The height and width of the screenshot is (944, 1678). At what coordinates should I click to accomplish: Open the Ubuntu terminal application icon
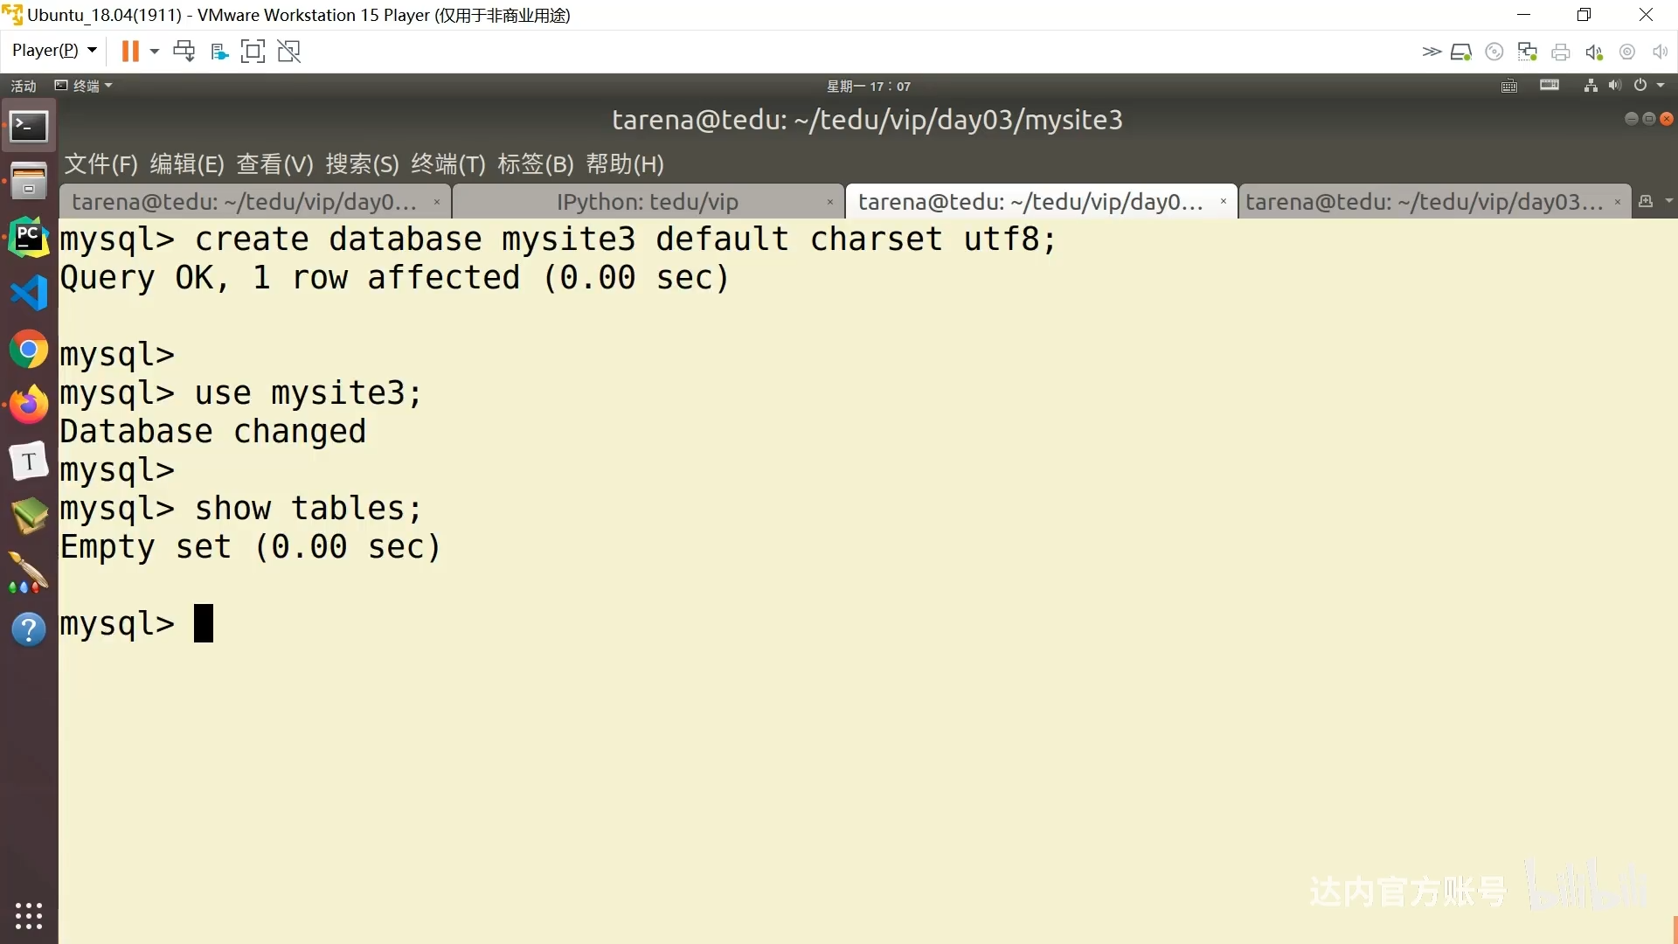point(29,124)
